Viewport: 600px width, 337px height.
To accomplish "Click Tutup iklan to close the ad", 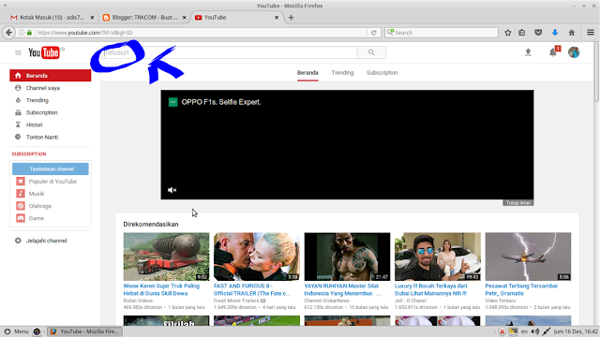I will click(x=518, y=203).
